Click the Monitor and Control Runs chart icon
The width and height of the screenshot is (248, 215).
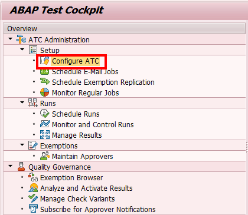[x=45, y=124]
